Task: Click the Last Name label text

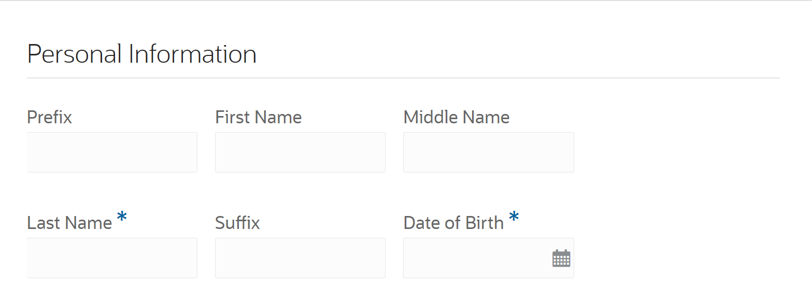Action: [69, 222]
